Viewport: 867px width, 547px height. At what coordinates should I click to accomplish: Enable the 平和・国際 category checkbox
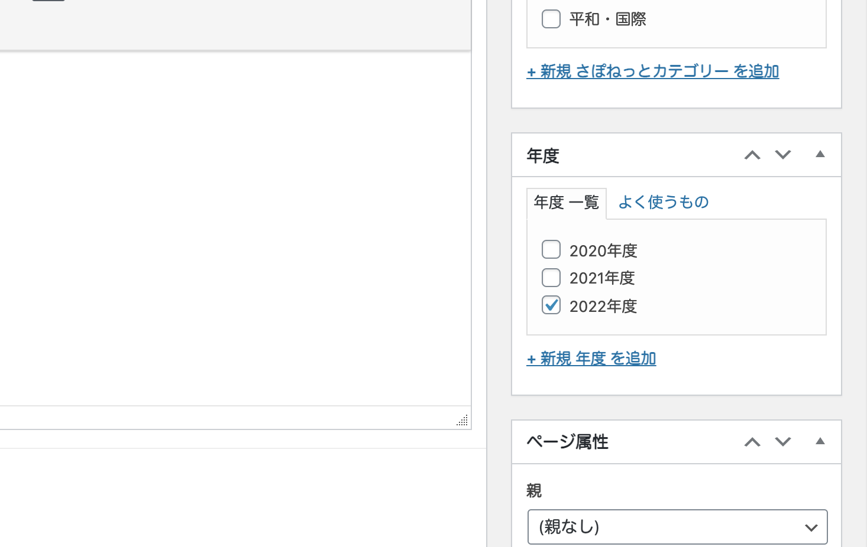click(551, 19)
